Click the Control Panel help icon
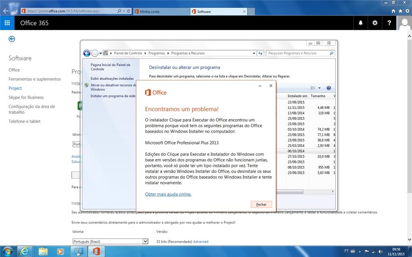The width and height of the screenshot is (412, 257). 328,88
